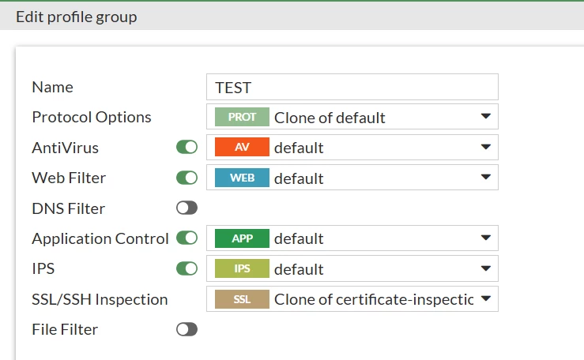Screen dimensions: 584x360
Task: Expand SSL/SSH Inspection dropdown arrow
Action: pyautogui.click(x=486, y=298)
